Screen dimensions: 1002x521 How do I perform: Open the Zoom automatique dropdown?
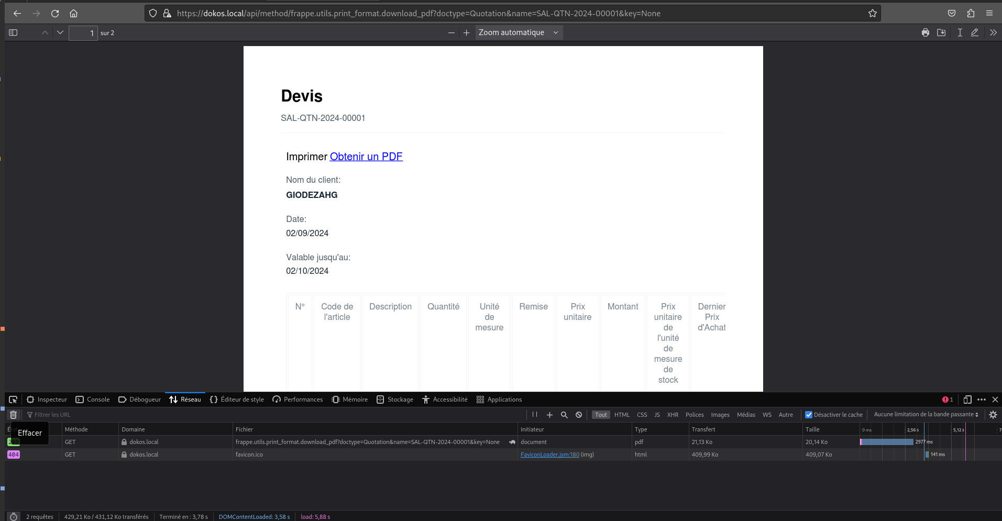pyautogui.click(x=519, y=32)
